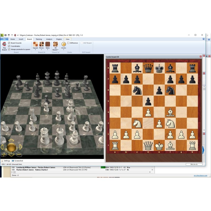
Task: Uncheck Always promote to queen
Action: 9,49
